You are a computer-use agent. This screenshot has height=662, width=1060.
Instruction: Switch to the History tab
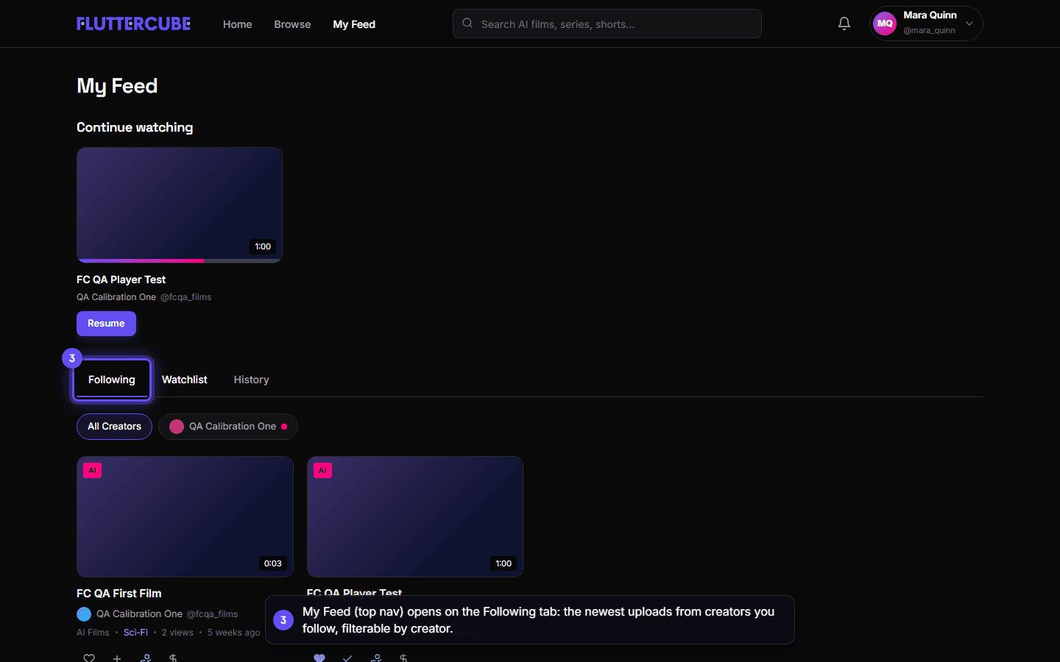pyautogui.click(x=251, y=380)
